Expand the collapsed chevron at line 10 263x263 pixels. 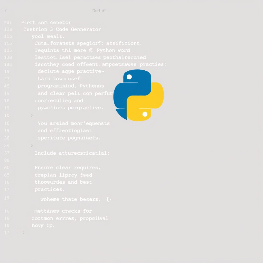pyautogui.click(x=32, y=115)
